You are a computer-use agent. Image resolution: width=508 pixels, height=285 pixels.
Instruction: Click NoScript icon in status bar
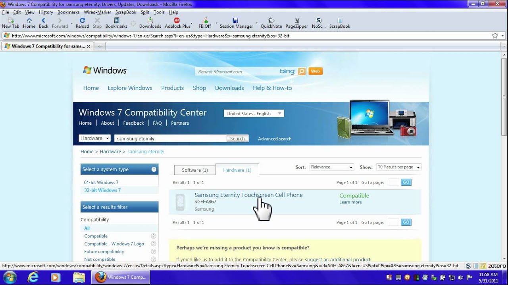(x=469, y=266)
